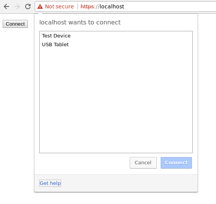Screen dimensions: 216x204
Task: Click the page's gray Connect button
Action: point(15,24)
